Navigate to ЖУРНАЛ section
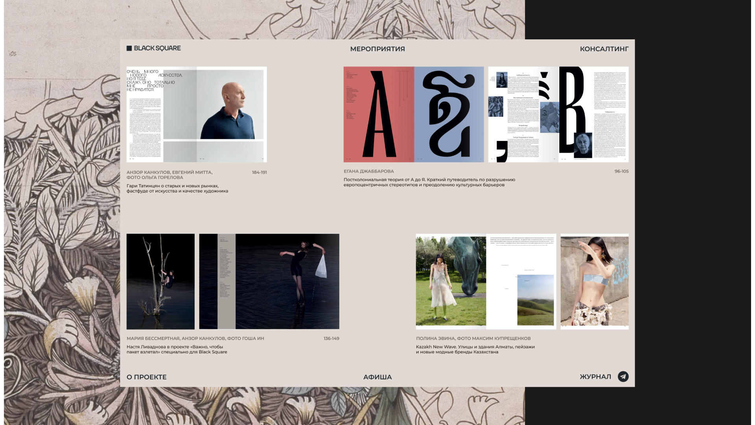 click(x=595, y=377)
